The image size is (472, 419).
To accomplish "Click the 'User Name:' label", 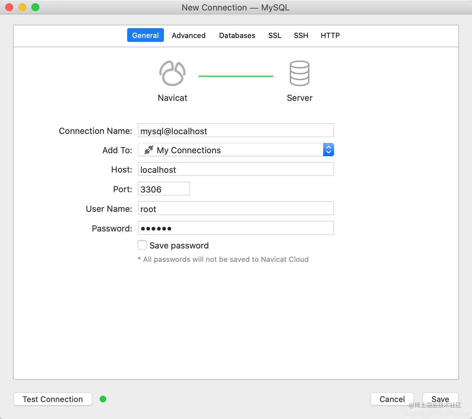I will [109, 209].
